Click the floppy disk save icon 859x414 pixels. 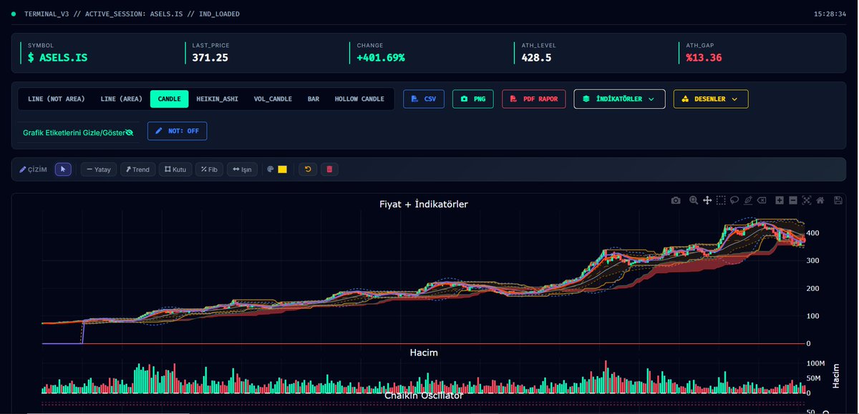838,201
